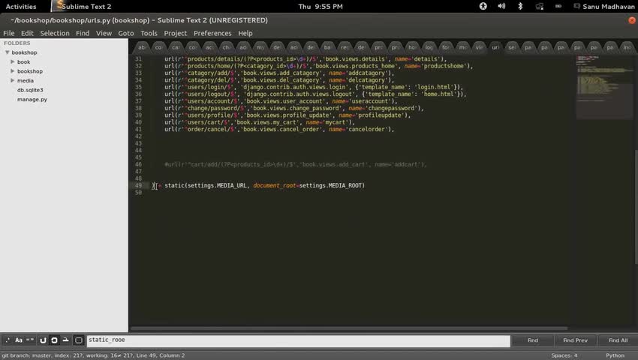This screenshot has height=360, width=638.
Task: Toggle regular expression search option
Action: coord(8,340)
